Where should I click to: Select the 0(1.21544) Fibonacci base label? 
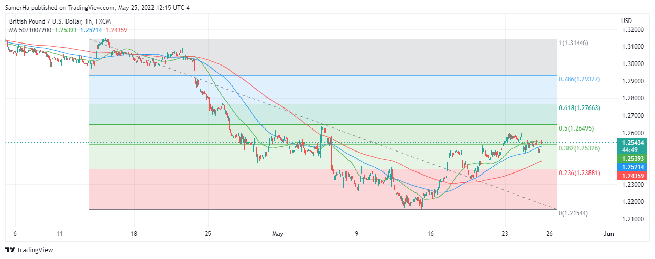(574, 213)
